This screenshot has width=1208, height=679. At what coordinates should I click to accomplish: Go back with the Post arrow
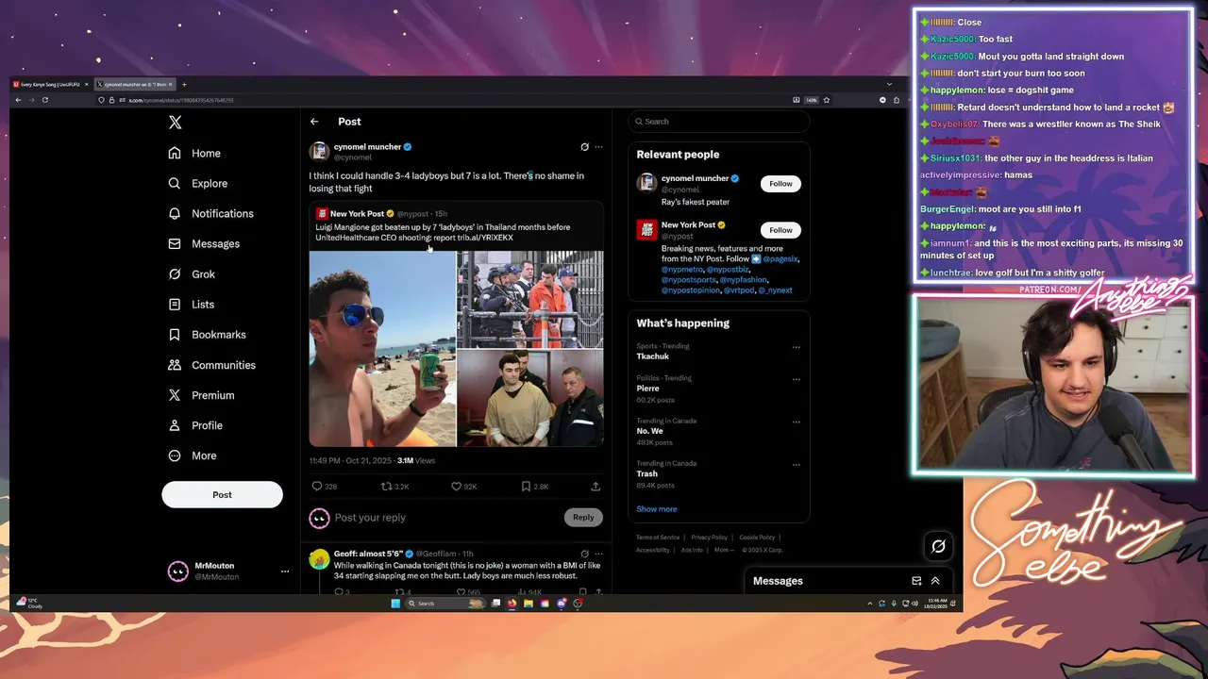pyautogui.click(x=314, y=122)
